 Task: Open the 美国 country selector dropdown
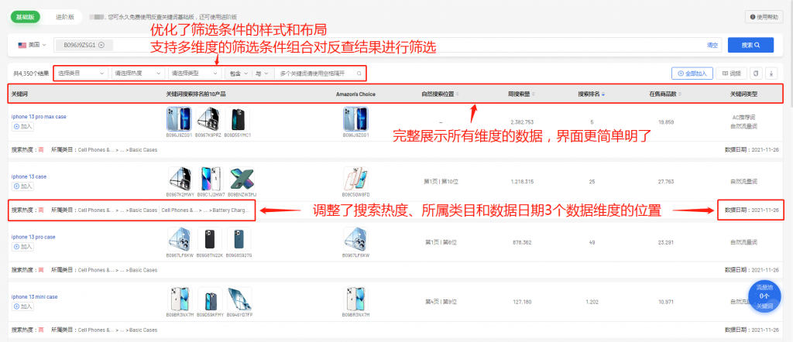tap(33, 45)
